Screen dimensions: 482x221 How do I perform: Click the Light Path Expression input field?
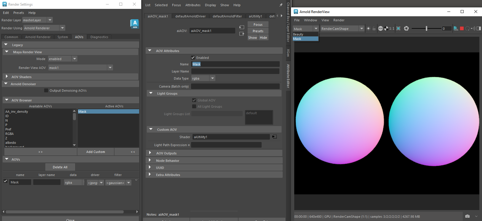click(x=226, y=145)
